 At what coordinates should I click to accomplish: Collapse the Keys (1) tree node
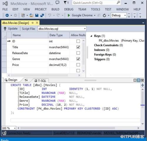[x=91, y=36]
